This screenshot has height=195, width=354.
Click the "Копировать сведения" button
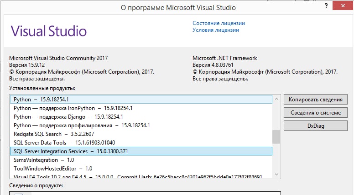pos(315,100)
